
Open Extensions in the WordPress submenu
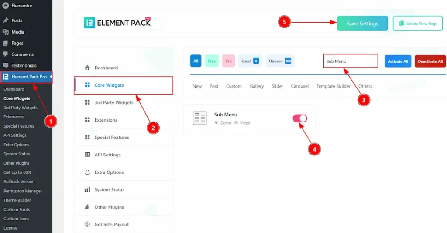point(14,117)
